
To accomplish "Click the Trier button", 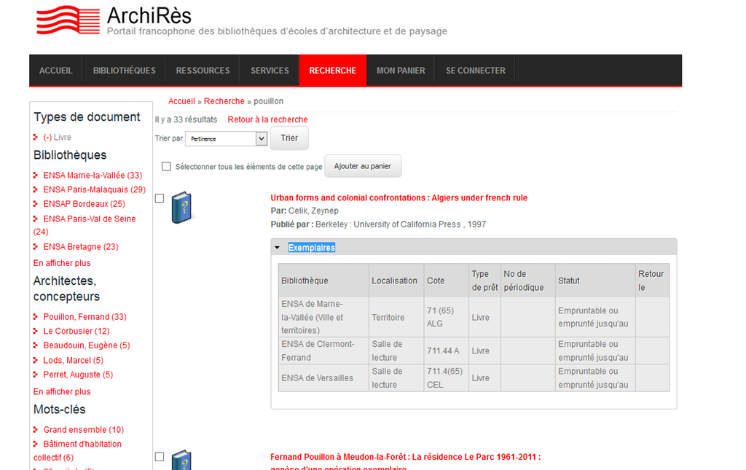I will [289, 138].
